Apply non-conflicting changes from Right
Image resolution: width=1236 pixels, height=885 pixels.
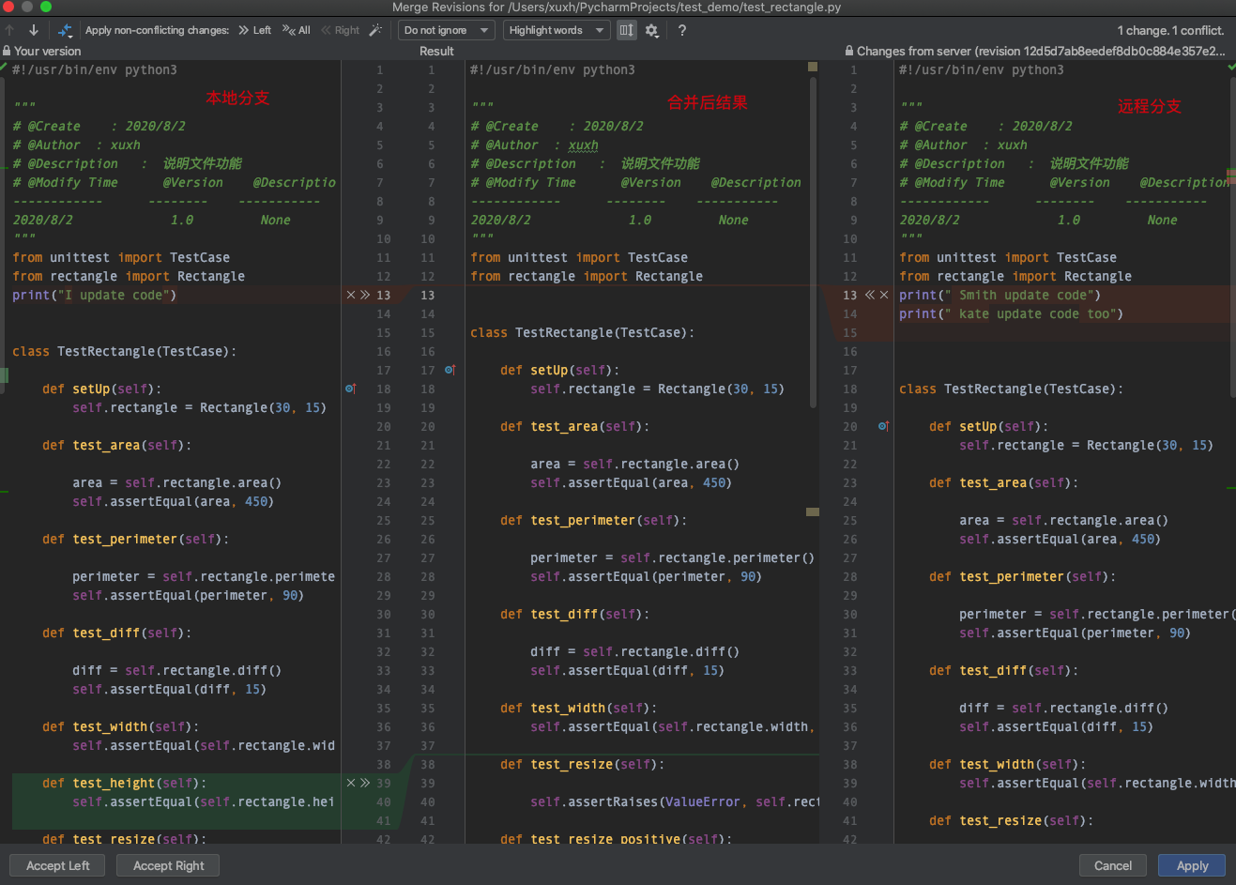tap(340, 30)
